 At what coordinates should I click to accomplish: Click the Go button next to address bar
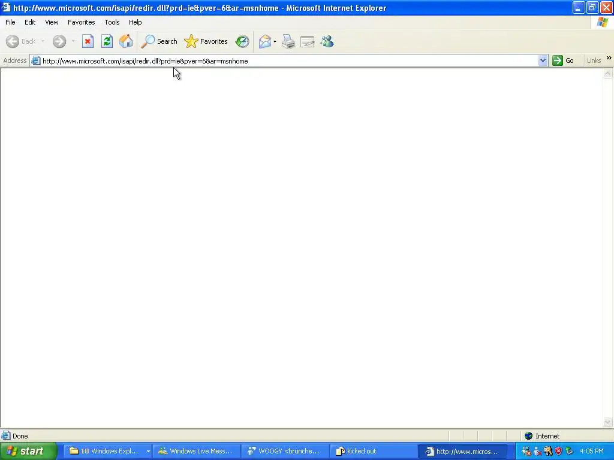[563, 60]
